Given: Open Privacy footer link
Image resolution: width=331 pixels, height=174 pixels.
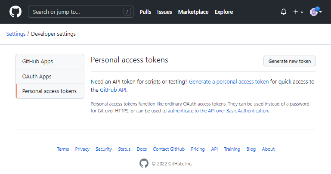Looking at the screenshot, I should pos(82,149).
